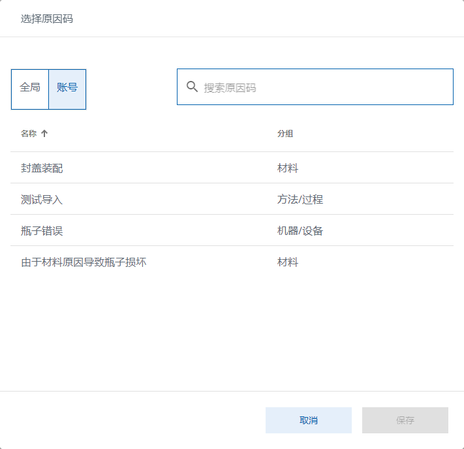Viewport: 464px width, 449px height.
Task: Click the 取消 button
Action: coord(309,420)
